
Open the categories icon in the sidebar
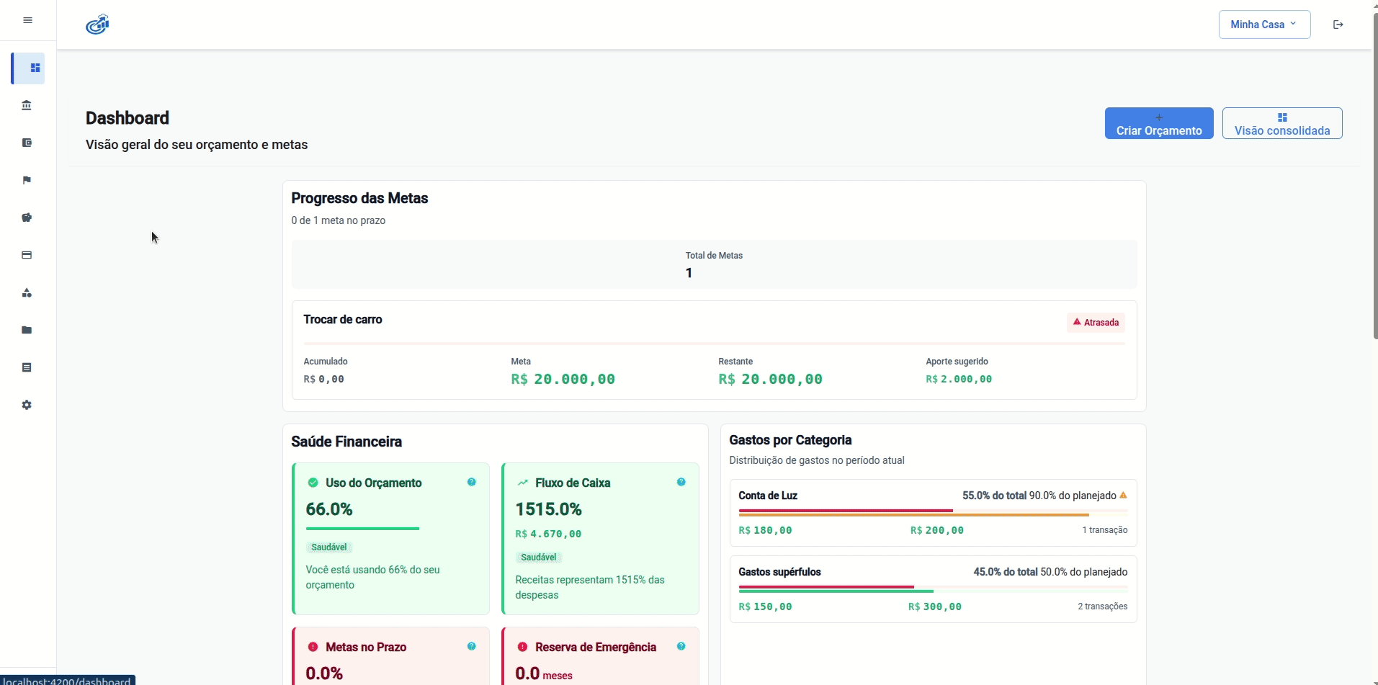[x=27, y=292]
